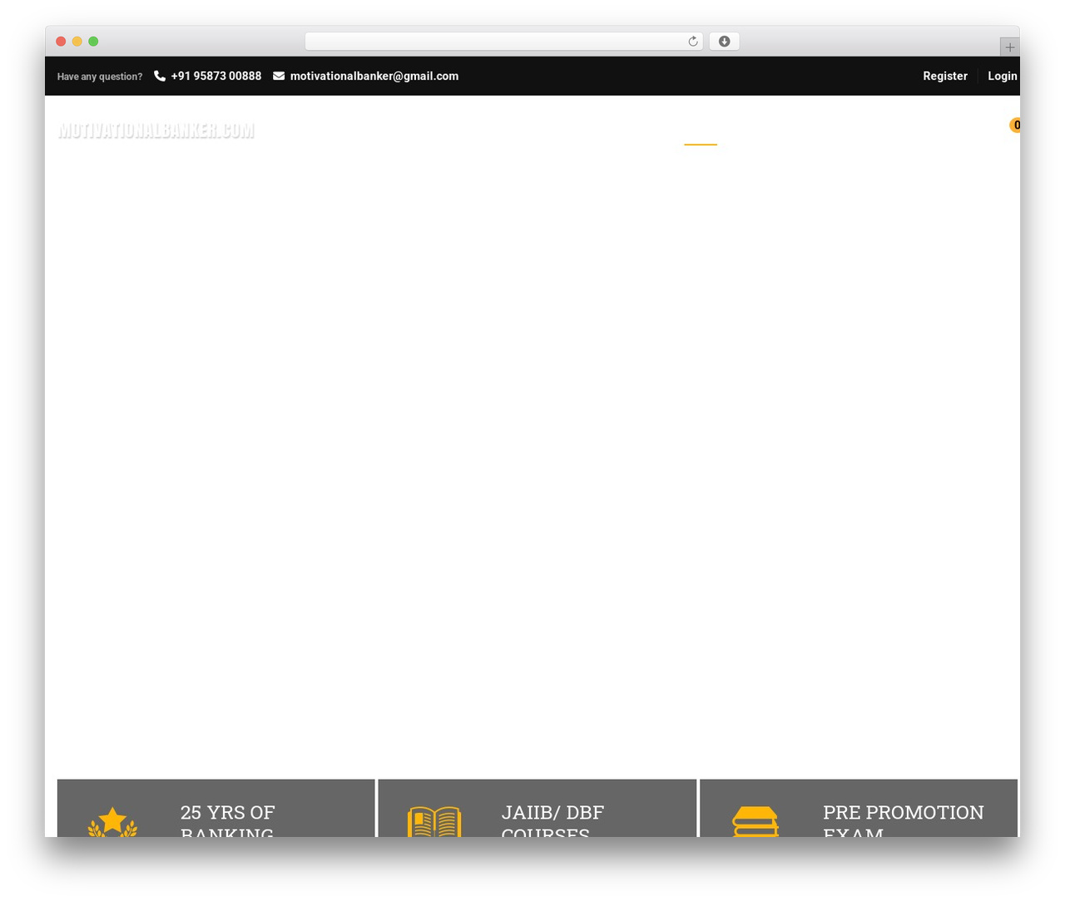
Task: Click the stacked books icon
Action: click(755, 821)
